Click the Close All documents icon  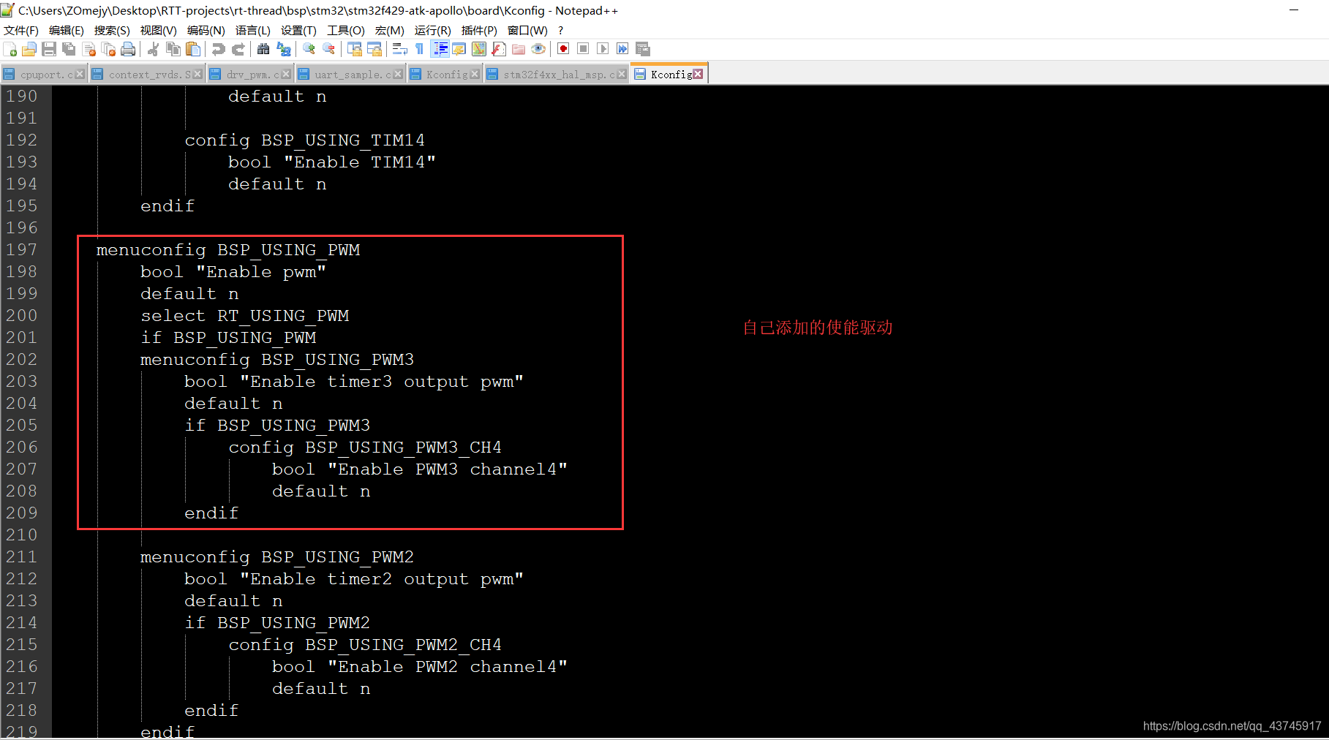[108, 49]
